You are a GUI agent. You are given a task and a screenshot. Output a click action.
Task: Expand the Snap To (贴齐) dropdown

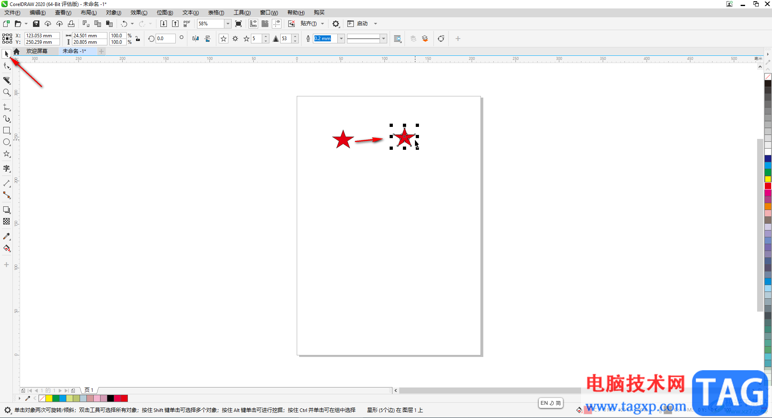(x=322, y=24)
